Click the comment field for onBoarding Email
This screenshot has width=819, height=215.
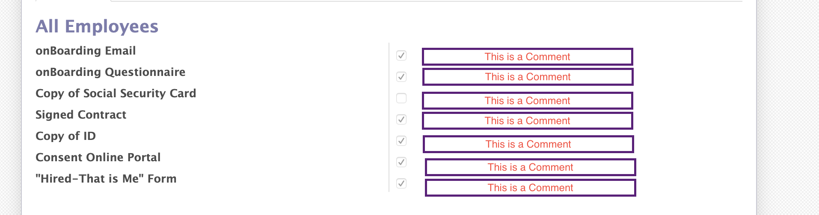[x=527, y=57]
